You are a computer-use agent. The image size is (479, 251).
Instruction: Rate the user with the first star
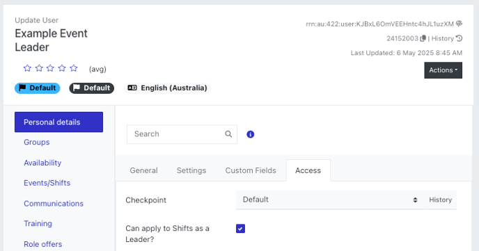click(x=27, y=68)
